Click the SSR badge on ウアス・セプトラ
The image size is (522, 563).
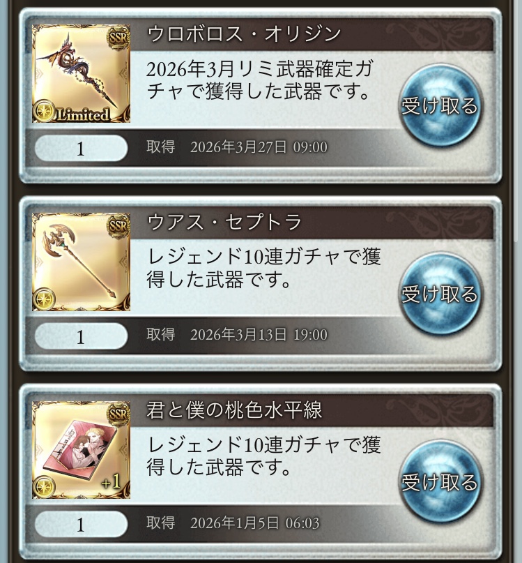[x=118, y=226]
